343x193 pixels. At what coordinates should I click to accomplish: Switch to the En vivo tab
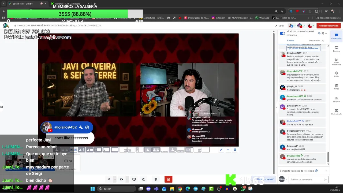point(291,40)
